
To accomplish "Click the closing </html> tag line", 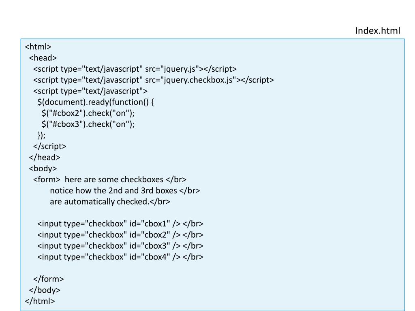I will coord(40,301).
